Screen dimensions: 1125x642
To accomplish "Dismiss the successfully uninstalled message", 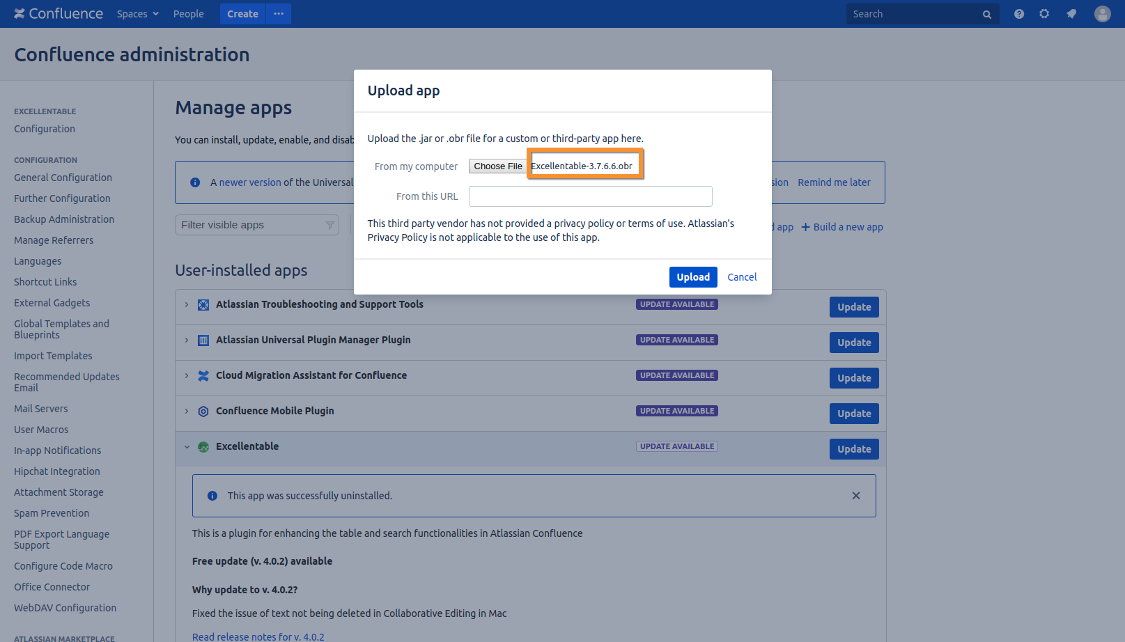I will 856,496.
